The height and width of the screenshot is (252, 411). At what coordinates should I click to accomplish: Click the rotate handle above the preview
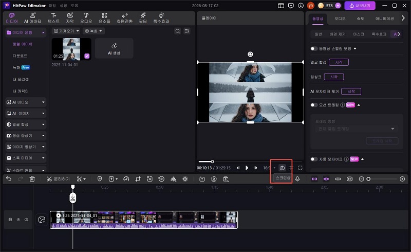250,54
